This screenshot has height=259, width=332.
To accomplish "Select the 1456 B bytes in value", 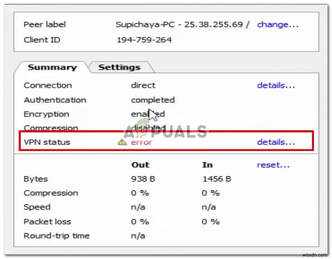I will (216, 179).
